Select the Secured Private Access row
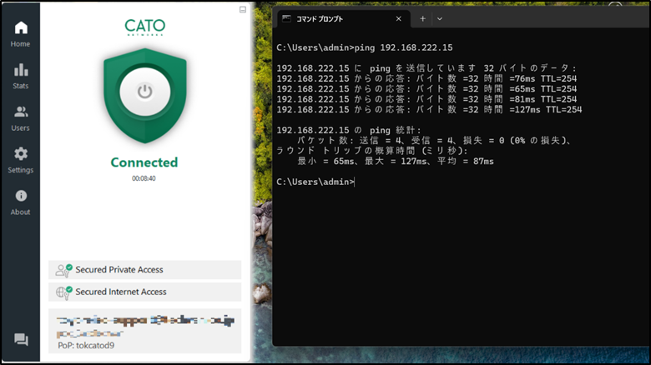Screen dimensions: 651x365 pos(145,270)
